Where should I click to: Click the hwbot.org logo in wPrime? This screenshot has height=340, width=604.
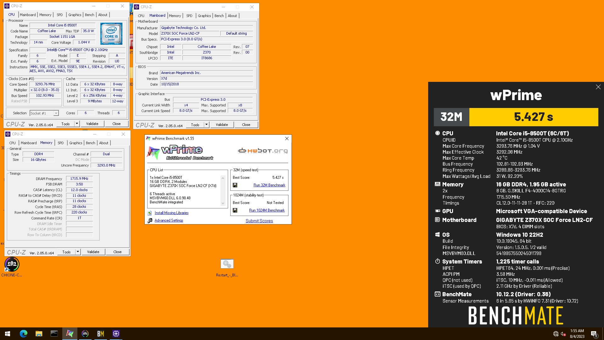pos(263,151)
